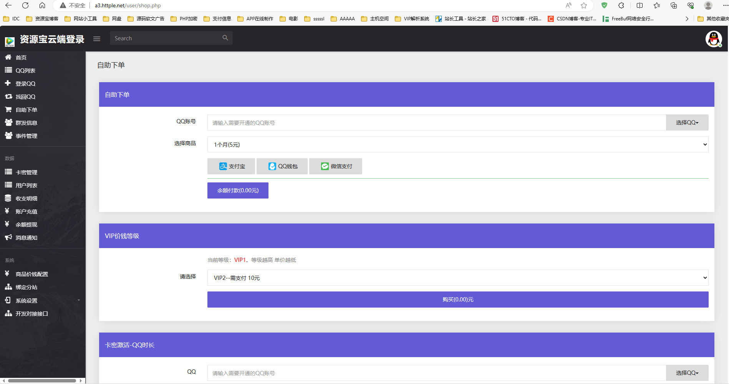Click 登录QQ plus icon in sidebar

coord(8,83)
